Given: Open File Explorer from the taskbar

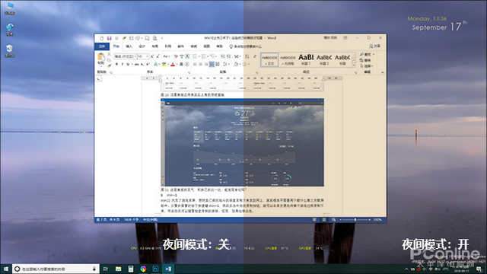Looking at the screenshot, I should coord(119,269).
